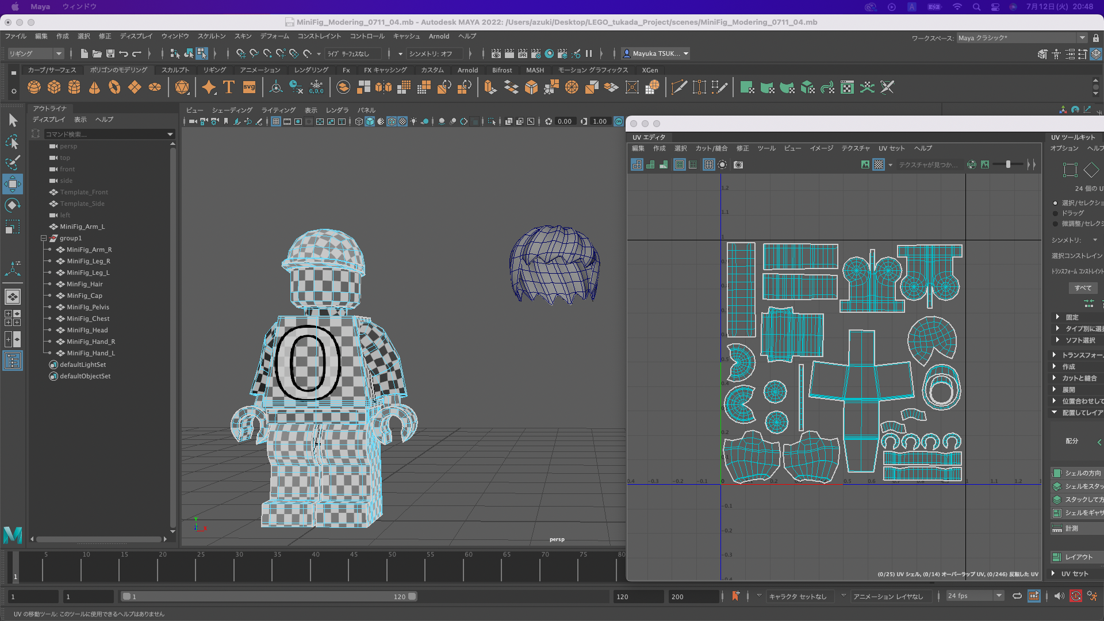Screen dimensions: 1104x621
Task: Select the ドラッグ radio button in UV Toolkit
Action: point(1055,213)
